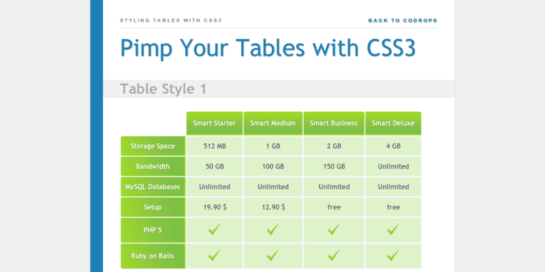
Task: Click PHP 5 checkmark under Smart Medium
Action: point(272,229)
